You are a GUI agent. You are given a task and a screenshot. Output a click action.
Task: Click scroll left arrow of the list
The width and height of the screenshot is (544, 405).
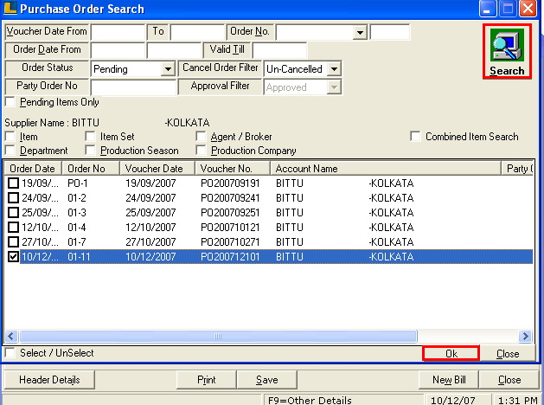(x=10, y=336)
